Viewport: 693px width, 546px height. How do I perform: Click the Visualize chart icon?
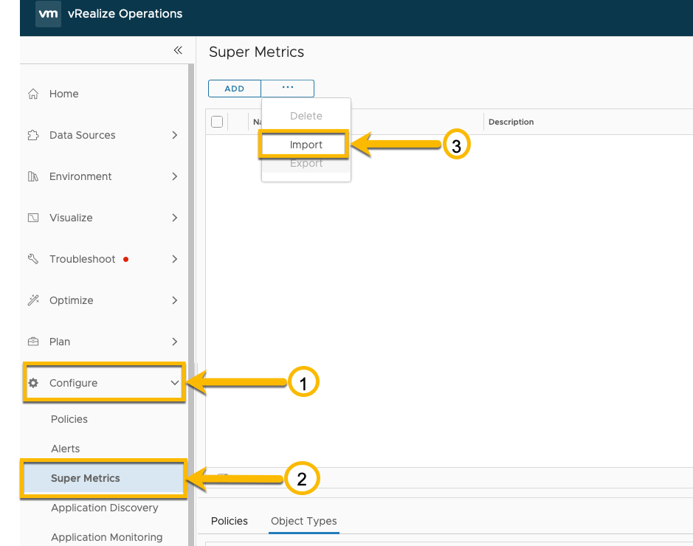tap(33, 218)
